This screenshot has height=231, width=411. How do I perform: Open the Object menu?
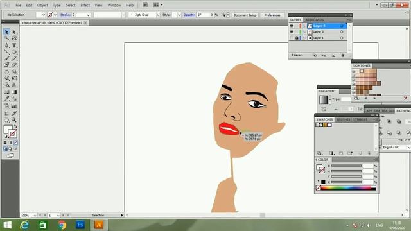click(42, 5)
